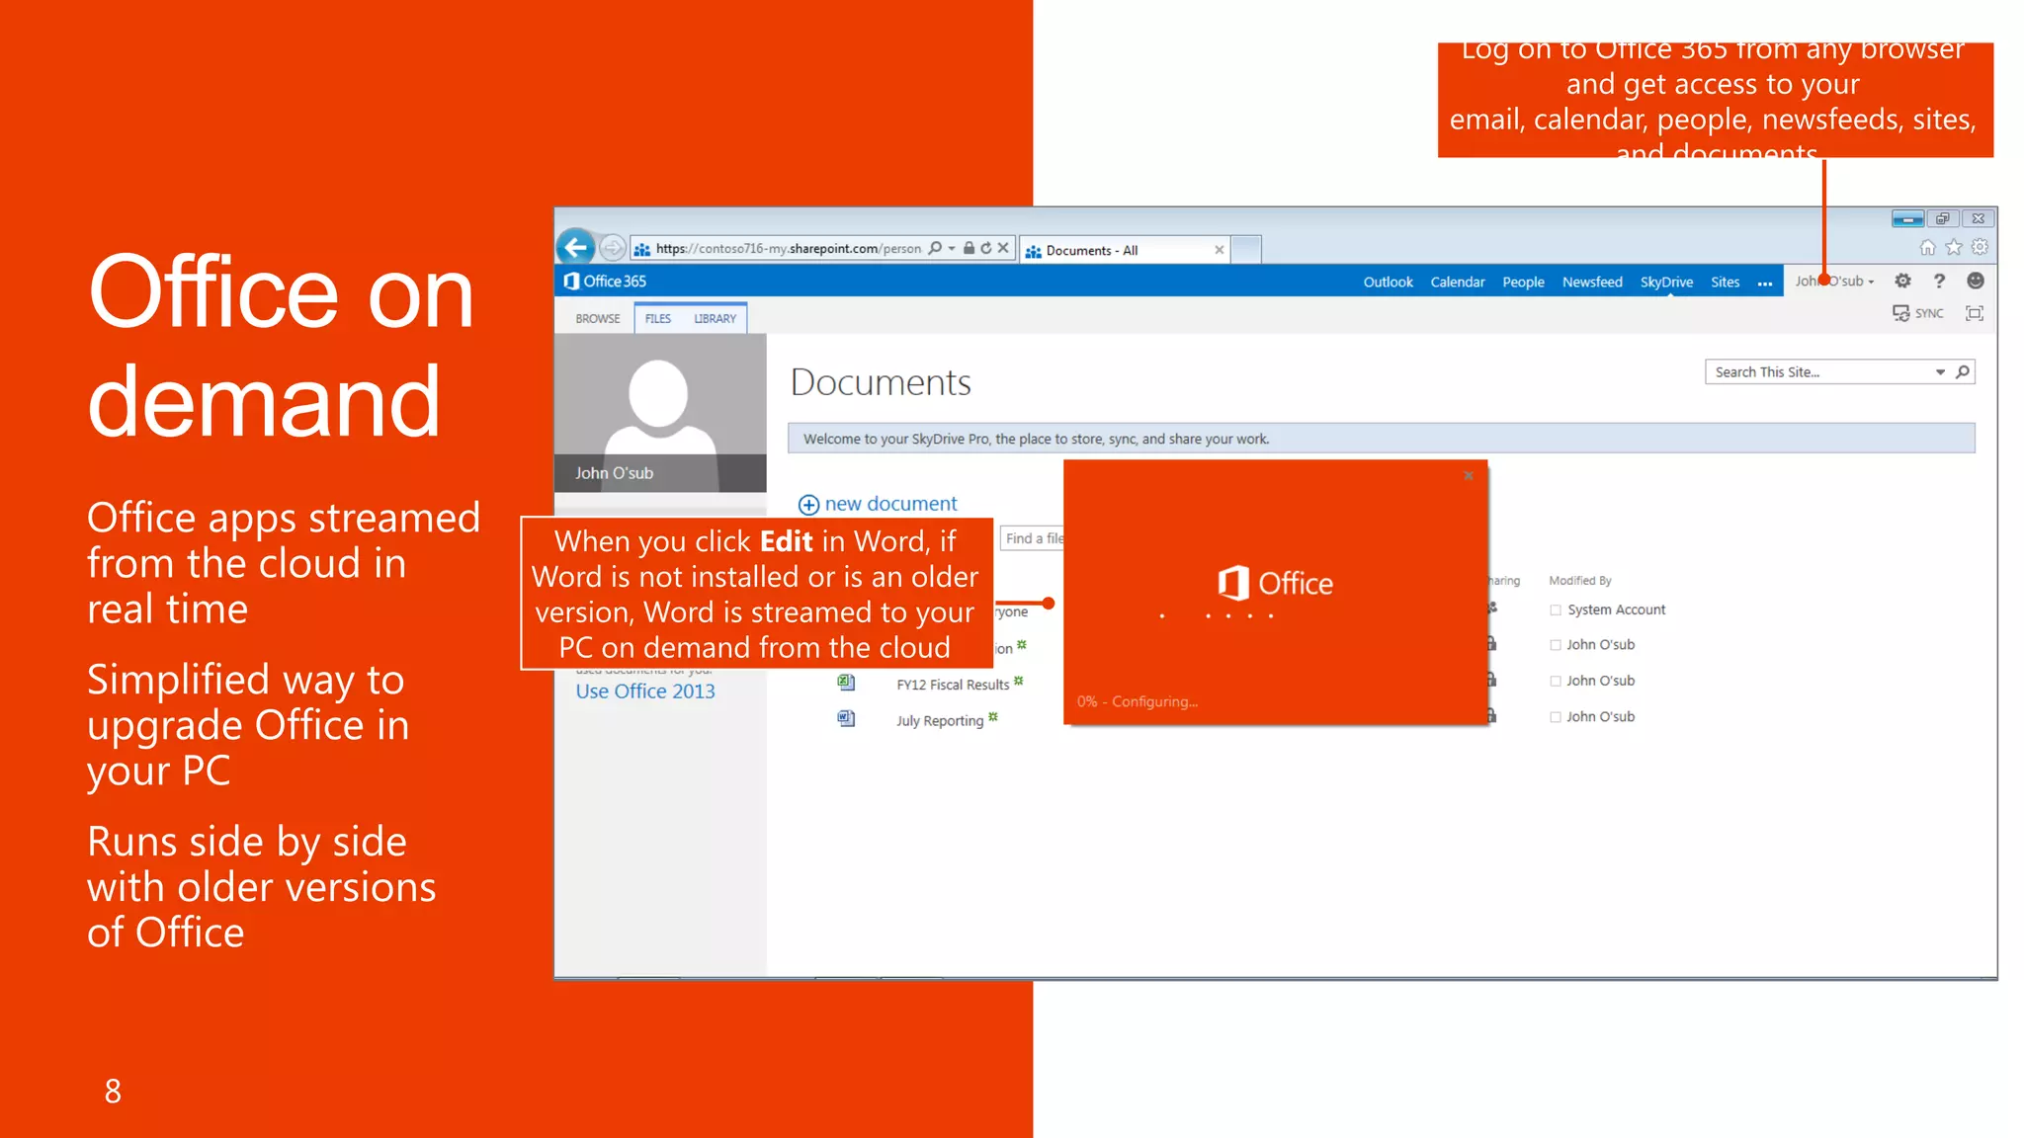The image size is (2024, 1138).
Task: Click the stop loading X in address bar
Action: click(1003, 248)
